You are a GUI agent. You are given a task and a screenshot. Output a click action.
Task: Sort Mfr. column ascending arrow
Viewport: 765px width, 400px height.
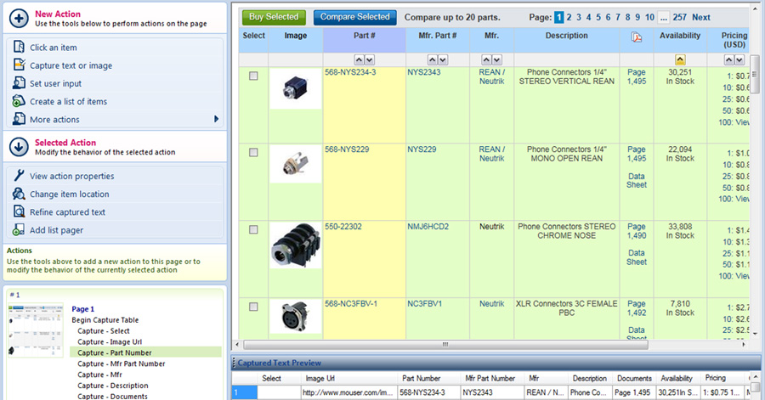coord(486,60)
